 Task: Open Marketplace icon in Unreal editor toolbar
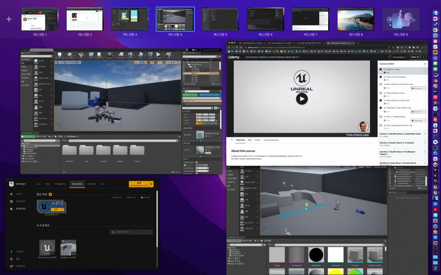tap(99, 55)
